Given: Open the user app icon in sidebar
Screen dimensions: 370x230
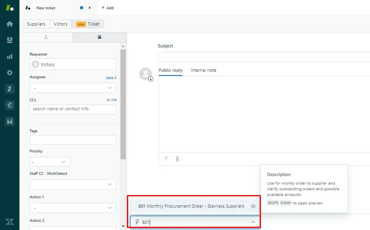Looking at the screenshot, I should click(10, 89).
